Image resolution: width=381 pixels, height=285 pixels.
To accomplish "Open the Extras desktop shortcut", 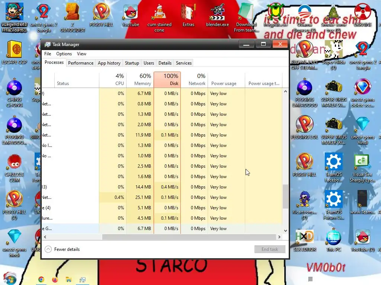I will click(188, 15).
